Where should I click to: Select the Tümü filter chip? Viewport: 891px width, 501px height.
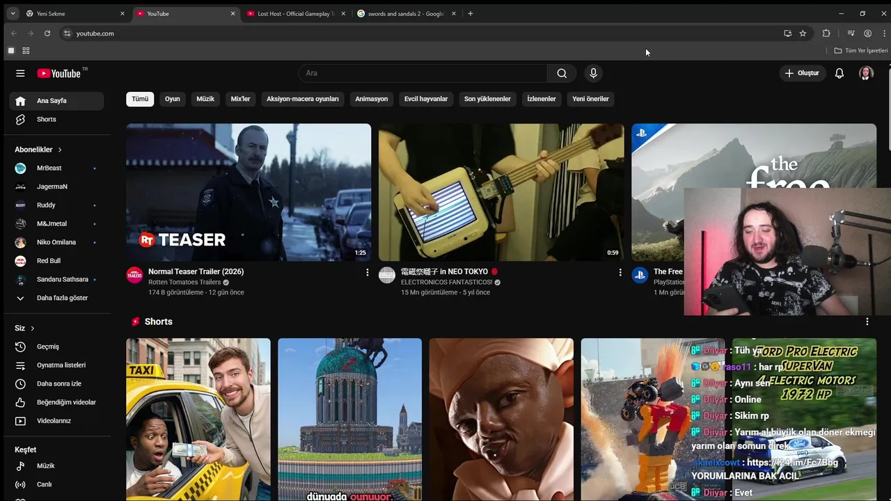(140, 99)
